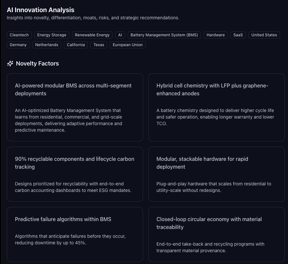Open the Modular, stackable hardware card
The image size is (288, 264).
pos(216,174)
